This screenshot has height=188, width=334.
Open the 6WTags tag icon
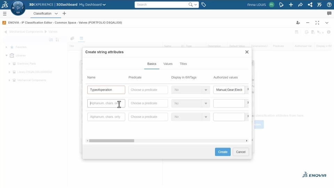(204, 5)
